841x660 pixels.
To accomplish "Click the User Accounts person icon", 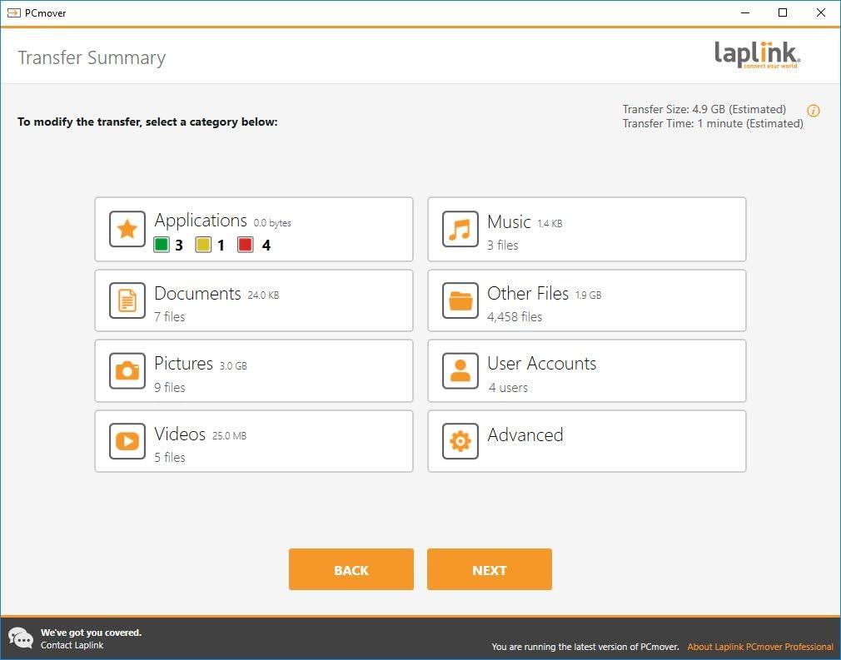I will [x=460, y=370].
